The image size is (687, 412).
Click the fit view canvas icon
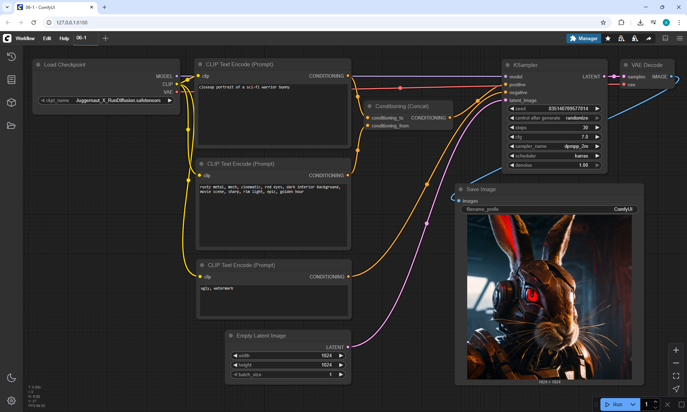(x=676, y=376)
